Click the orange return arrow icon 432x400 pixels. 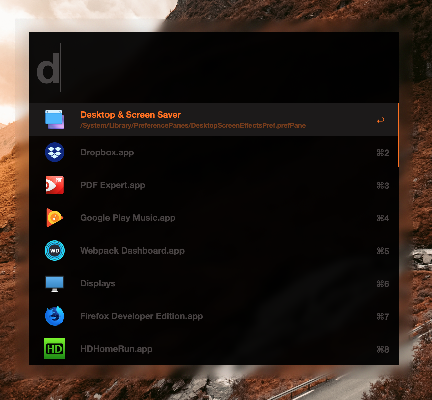pyautogui.click(x=381, y=120)
